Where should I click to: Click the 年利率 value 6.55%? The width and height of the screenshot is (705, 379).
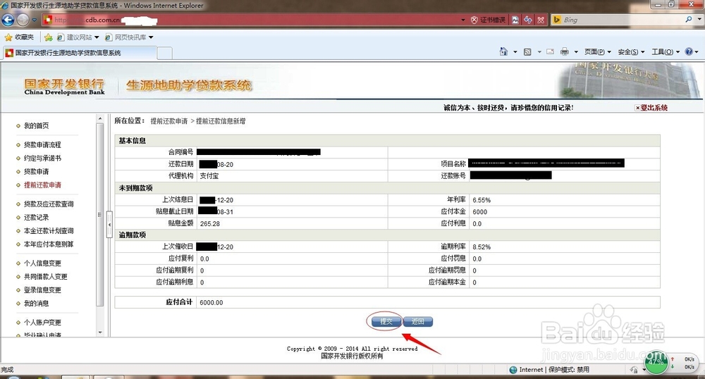(482, 200)
